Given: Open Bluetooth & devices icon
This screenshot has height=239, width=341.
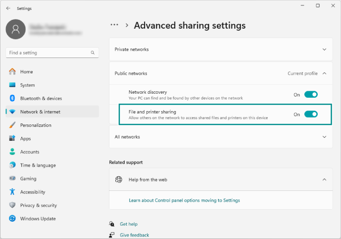Looking at the screenshot, I should [12, 98].
